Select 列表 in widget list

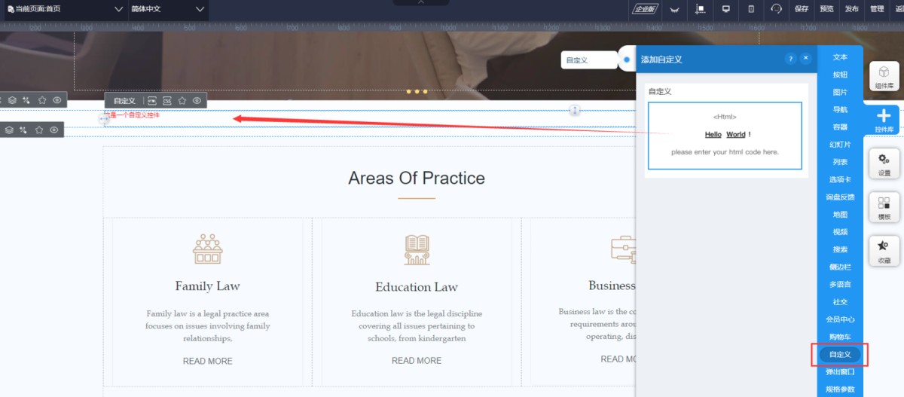840,162
